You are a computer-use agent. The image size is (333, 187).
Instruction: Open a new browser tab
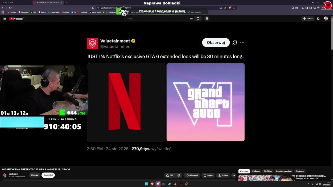click(x=67, y=3)
